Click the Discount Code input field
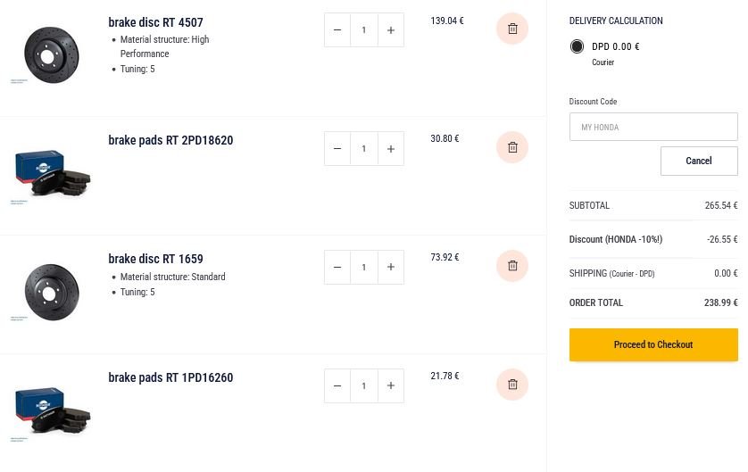Viewport: 748px width, 472px height. click(x=653, y=127)
